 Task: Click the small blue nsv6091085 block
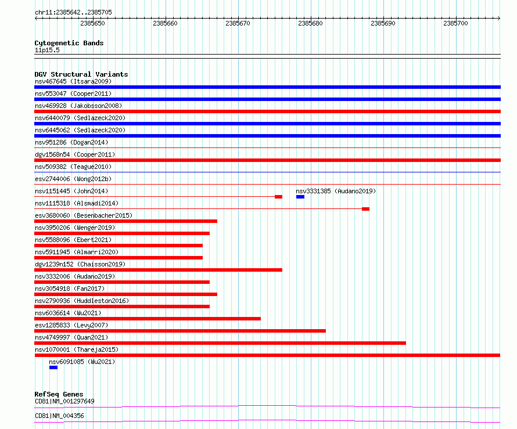pyautogui.click(x=53, y=367)
